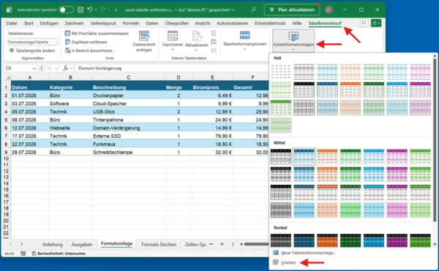Click Duplikate entfernen

click(x=86, y=42)
